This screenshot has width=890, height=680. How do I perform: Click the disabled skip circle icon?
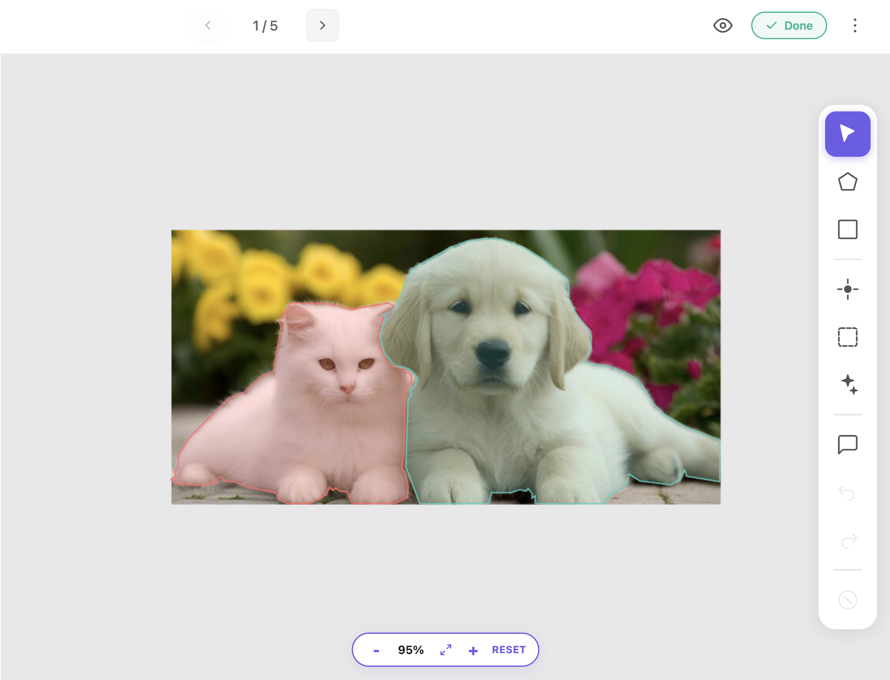847,600
